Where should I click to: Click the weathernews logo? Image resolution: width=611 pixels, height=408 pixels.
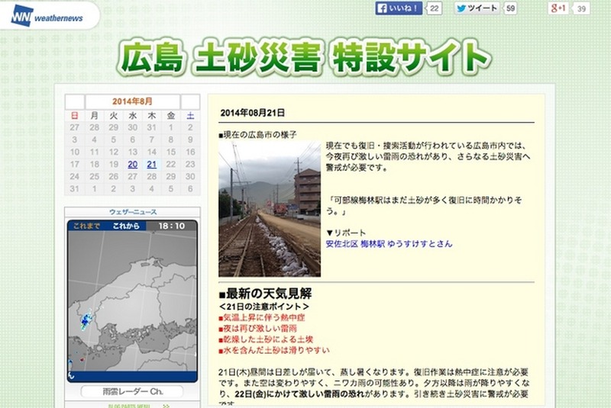click(47, 14)
